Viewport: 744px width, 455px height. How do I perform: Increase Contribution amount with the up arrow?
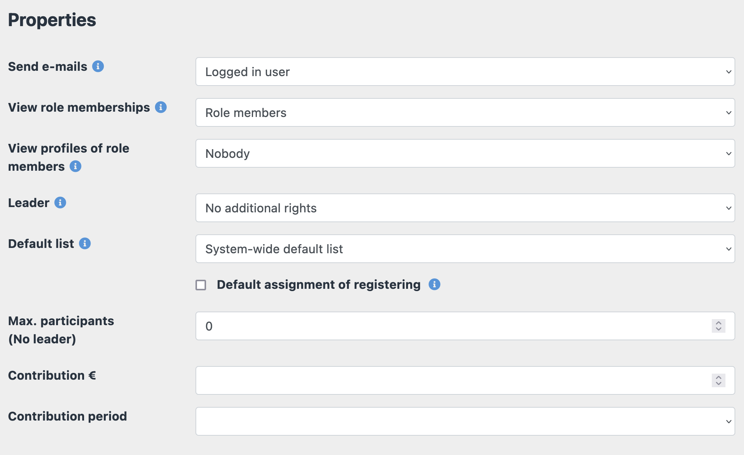[719, 377]
